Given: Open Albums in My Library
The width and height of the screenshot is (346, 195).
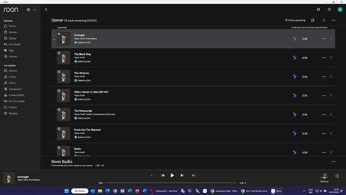Looking at the screenshot, I should 11,71.
